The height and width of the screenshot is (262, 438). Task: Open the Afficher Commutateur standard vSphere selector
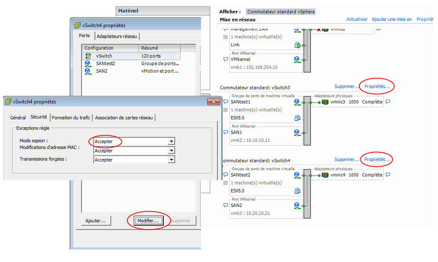(x=281, y=12)
